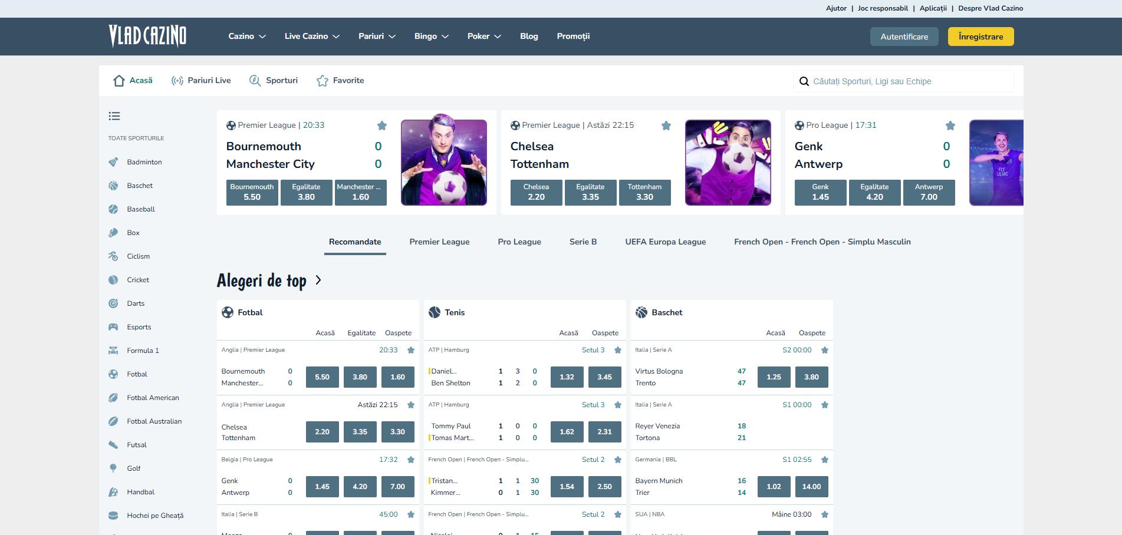The image size is (1122, 535).
Task: Click the search magnifier icon
Action: 804,81
